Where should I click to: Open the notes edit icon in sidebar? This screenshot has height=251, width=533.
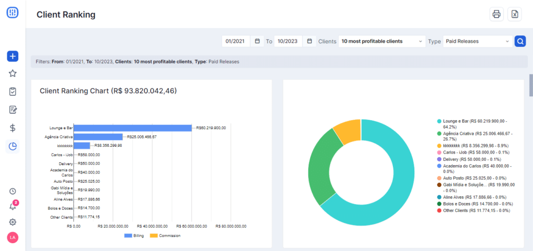click(12, 110)
